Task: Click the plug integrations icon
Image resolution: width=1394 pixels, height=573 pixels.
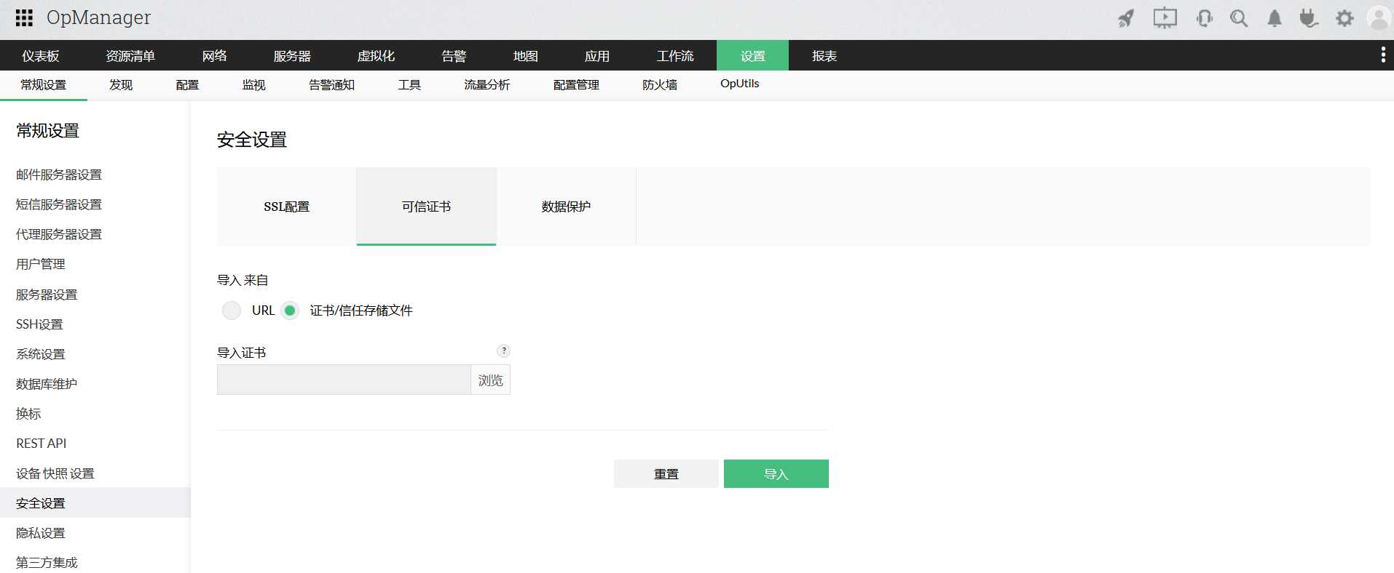Action: pos(1309,18)
